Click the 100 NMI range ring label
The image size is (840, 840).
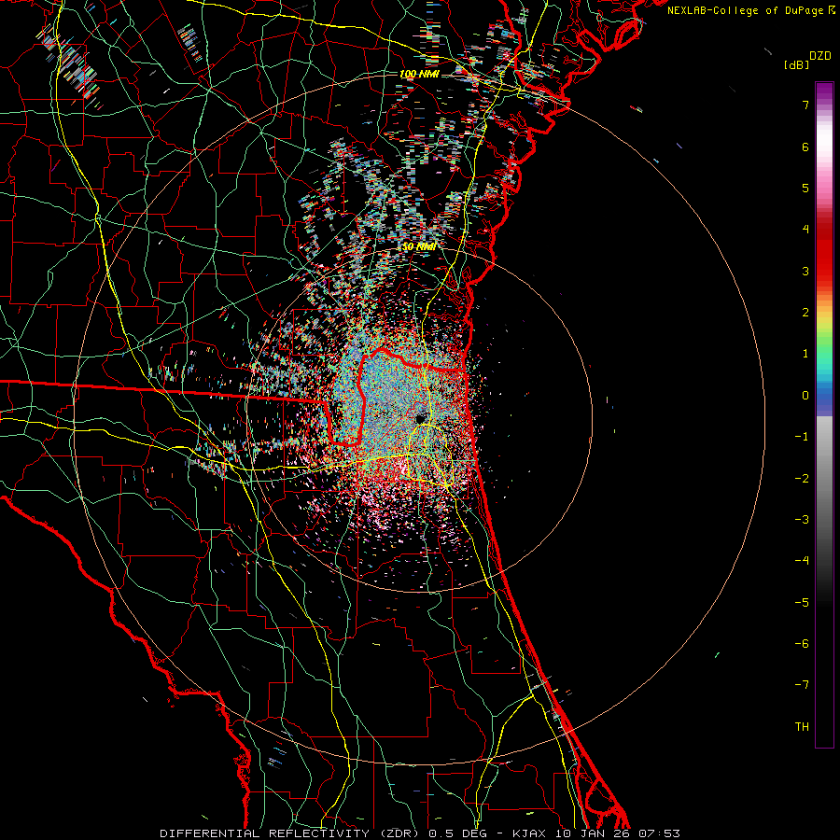(419, 74)
